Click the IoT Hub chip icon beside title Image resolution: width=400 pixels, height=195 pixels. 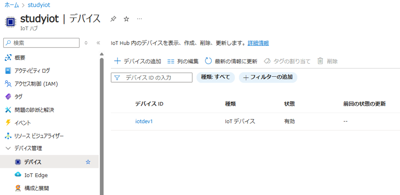tap(10, 22)
